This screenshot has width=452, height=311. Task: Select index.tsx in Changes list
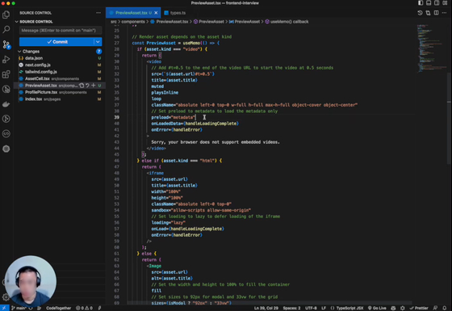(60, 99)
